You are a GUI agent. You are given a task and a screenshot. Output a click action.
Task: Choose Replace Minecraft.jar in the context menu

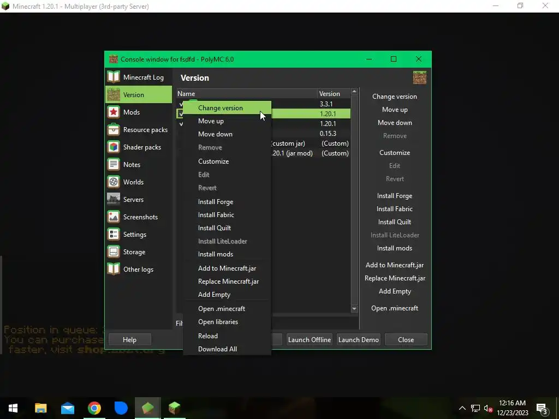point(227,282)
